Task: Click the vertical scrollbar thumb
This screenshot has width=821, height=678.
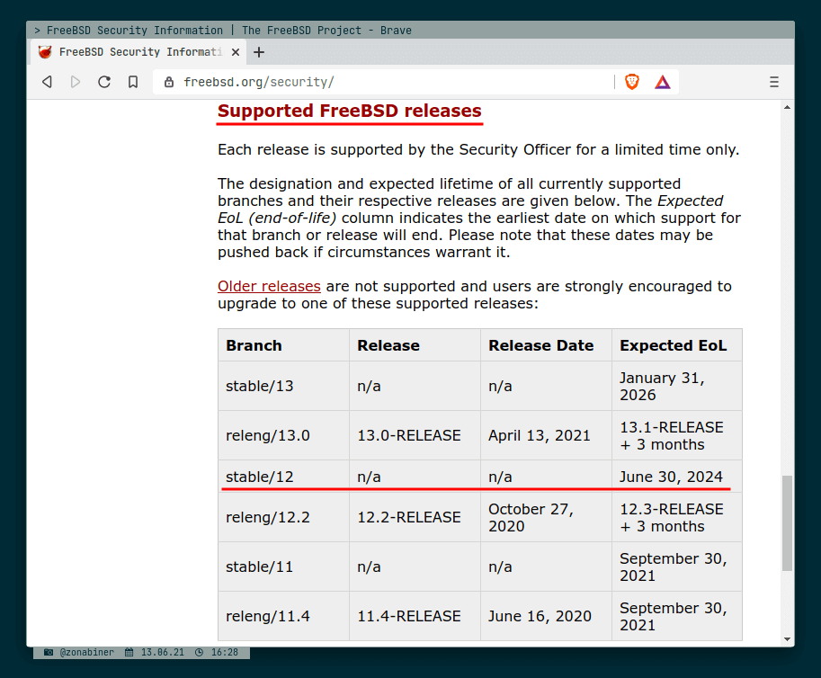Action: click(x=787, y=523)
